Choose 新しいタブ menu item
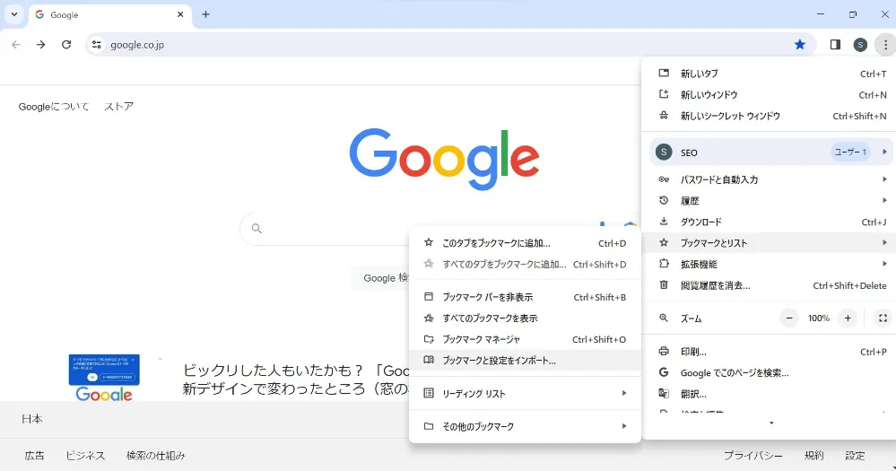 coord(769,74)
